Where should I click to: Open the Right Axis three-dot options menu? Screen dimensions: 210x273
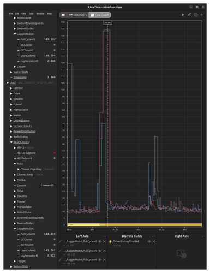(x=203, y=236)
